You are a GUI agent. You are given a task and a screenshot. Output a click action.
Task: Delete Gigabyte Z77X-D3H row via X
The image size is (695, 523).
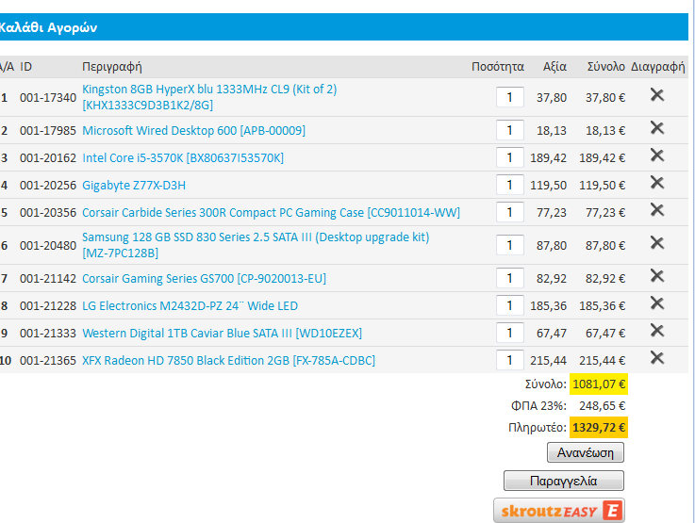657,183
